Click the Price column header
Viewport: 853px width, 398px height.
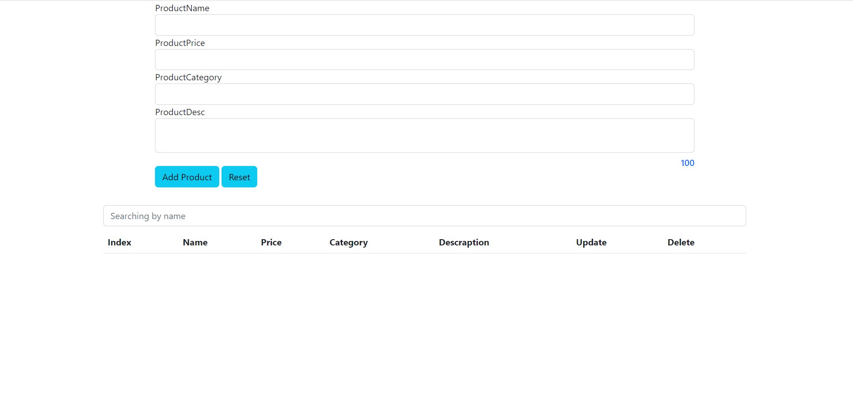(271, 242)
